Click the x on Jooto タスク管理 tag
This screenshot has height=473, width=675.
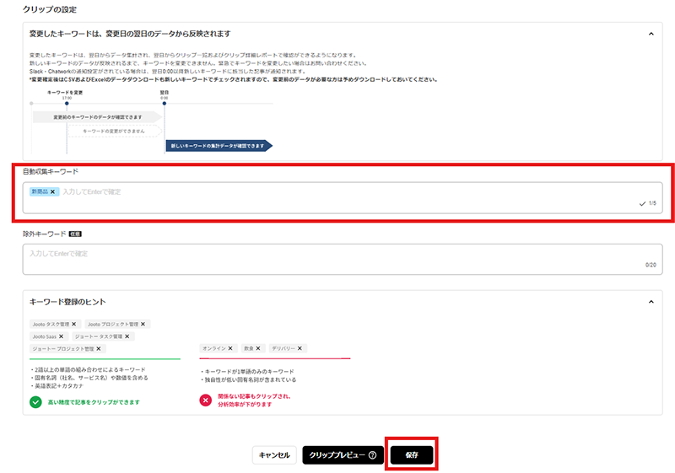click(x=73, y=324)
